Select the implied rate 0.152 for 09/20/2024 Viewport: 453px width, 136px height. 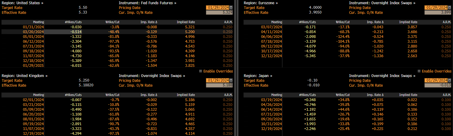click(412, 119)
